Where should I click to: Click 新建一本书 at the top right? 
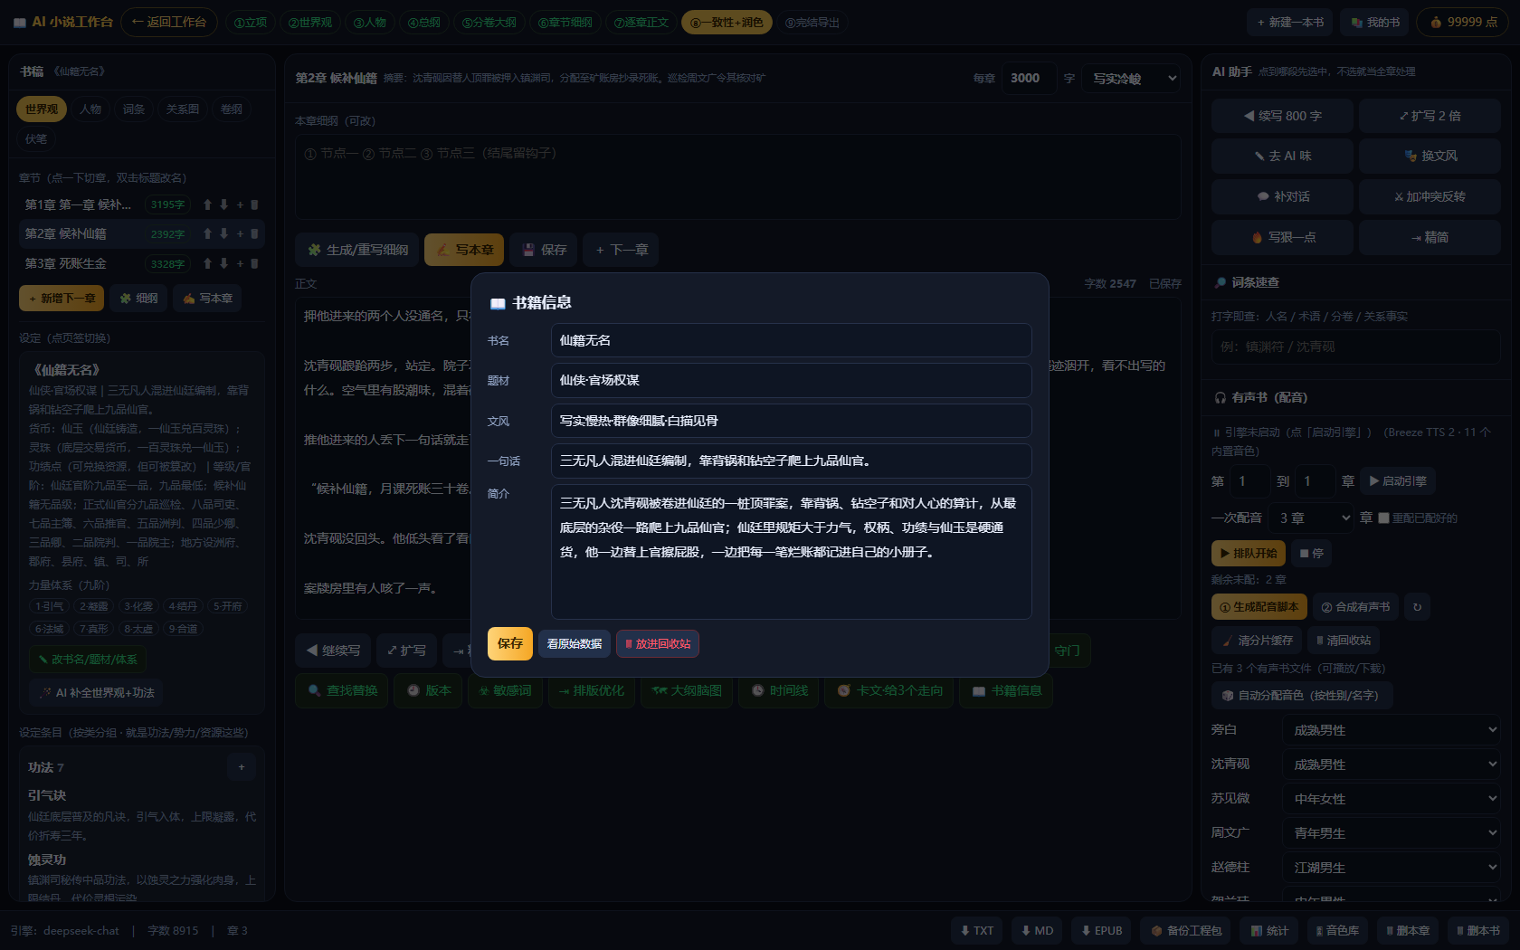pos(1290,23)
